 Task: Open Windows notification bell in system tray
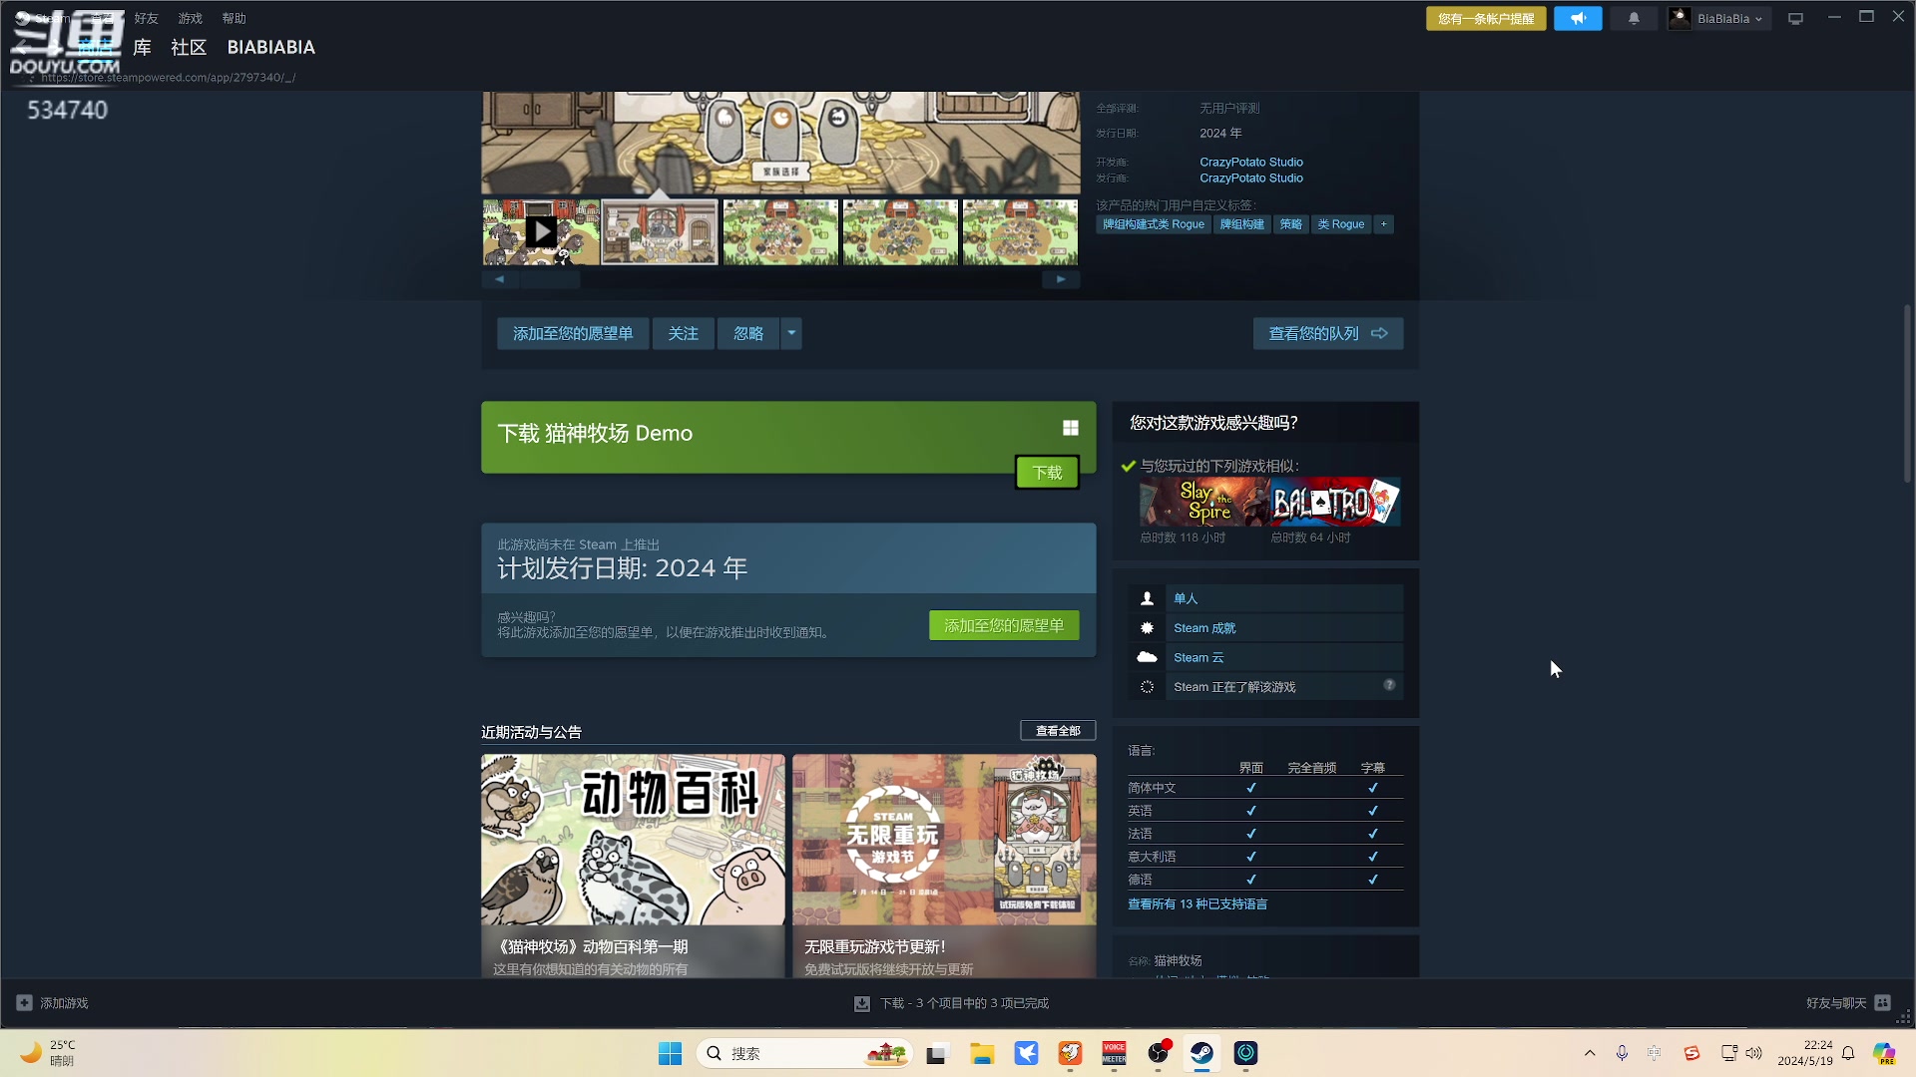(x=1848, y=1053)
